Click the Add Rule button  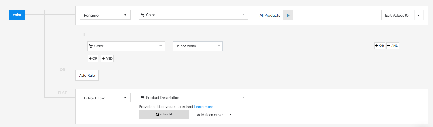(x=87, y=75)
